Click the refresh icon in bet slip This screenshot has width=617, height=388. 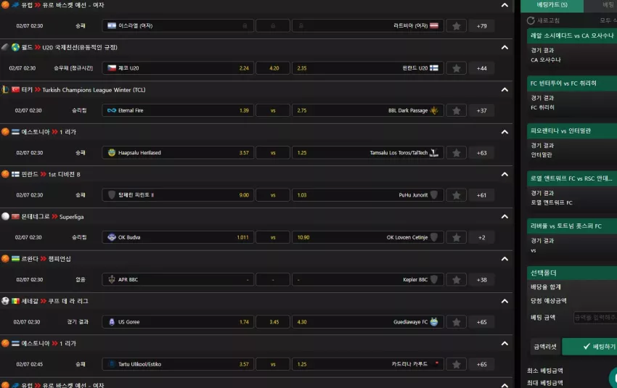[531, 20]
